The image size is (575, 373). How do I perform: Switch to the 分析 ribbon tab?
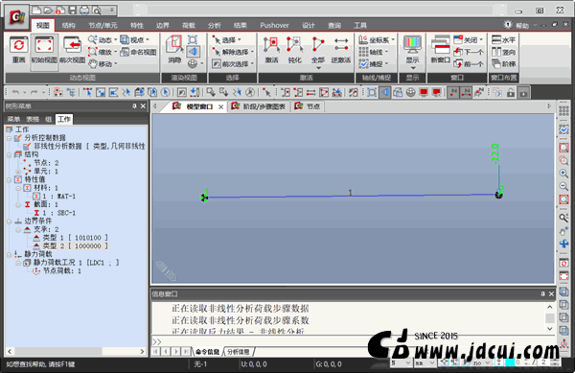pos(215,25)
